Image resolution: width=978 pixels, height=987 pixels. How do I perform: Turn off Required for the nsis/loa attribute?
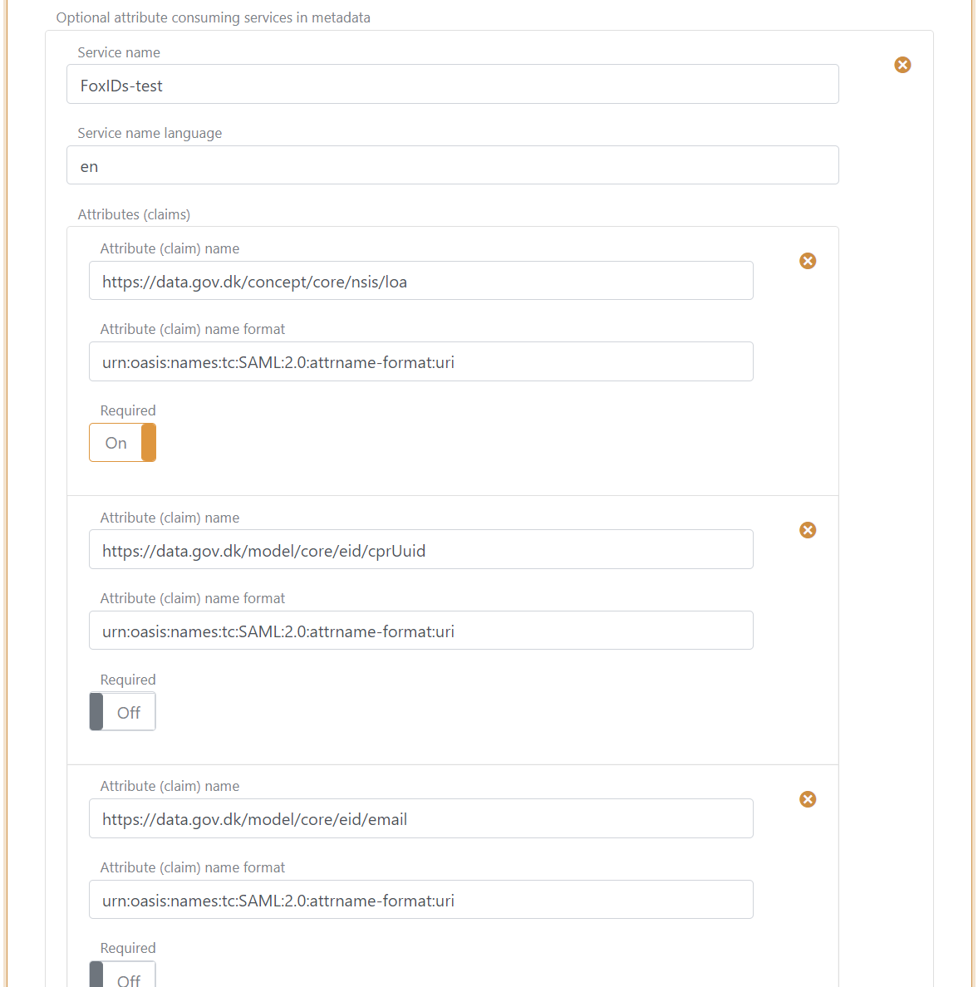tap(122, 442)
